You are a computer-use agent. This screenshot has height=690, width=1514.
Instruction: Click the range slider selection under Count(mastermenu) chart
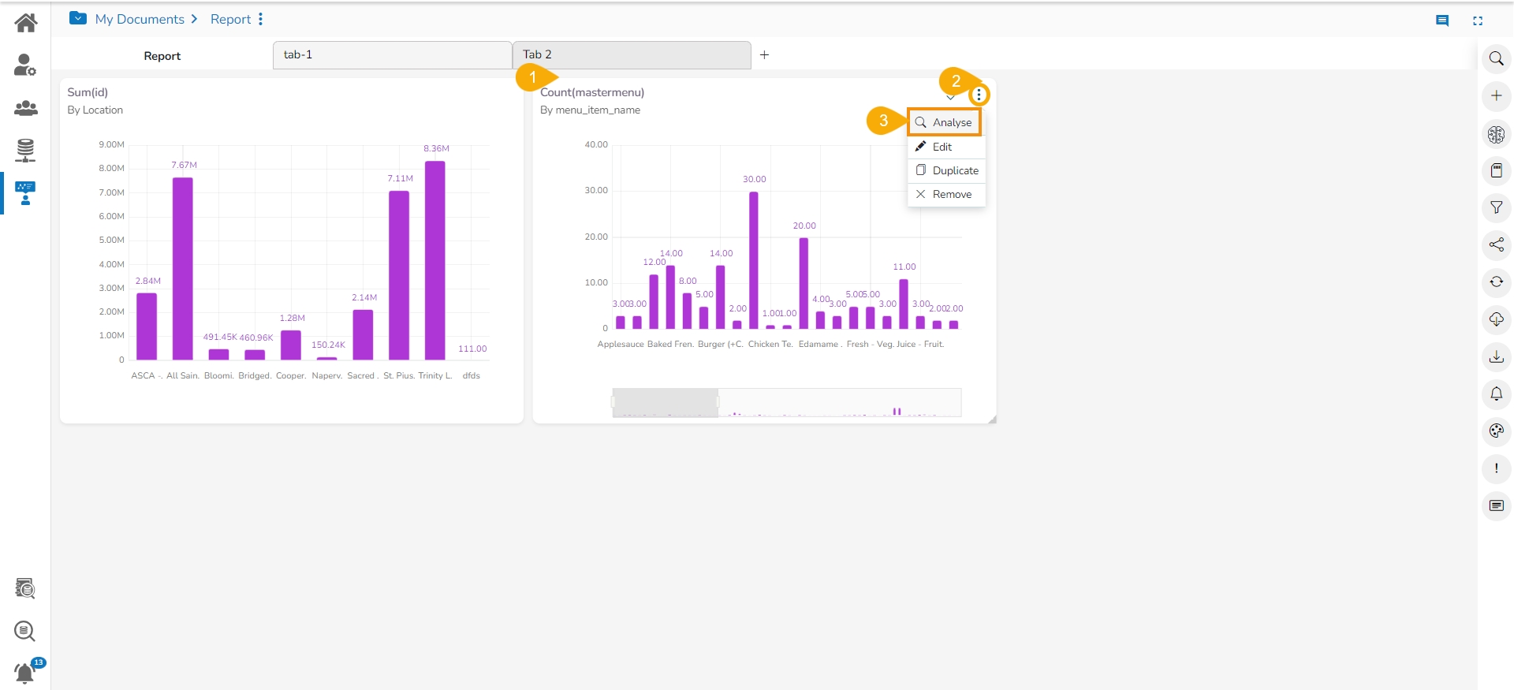tap(666, 402)
